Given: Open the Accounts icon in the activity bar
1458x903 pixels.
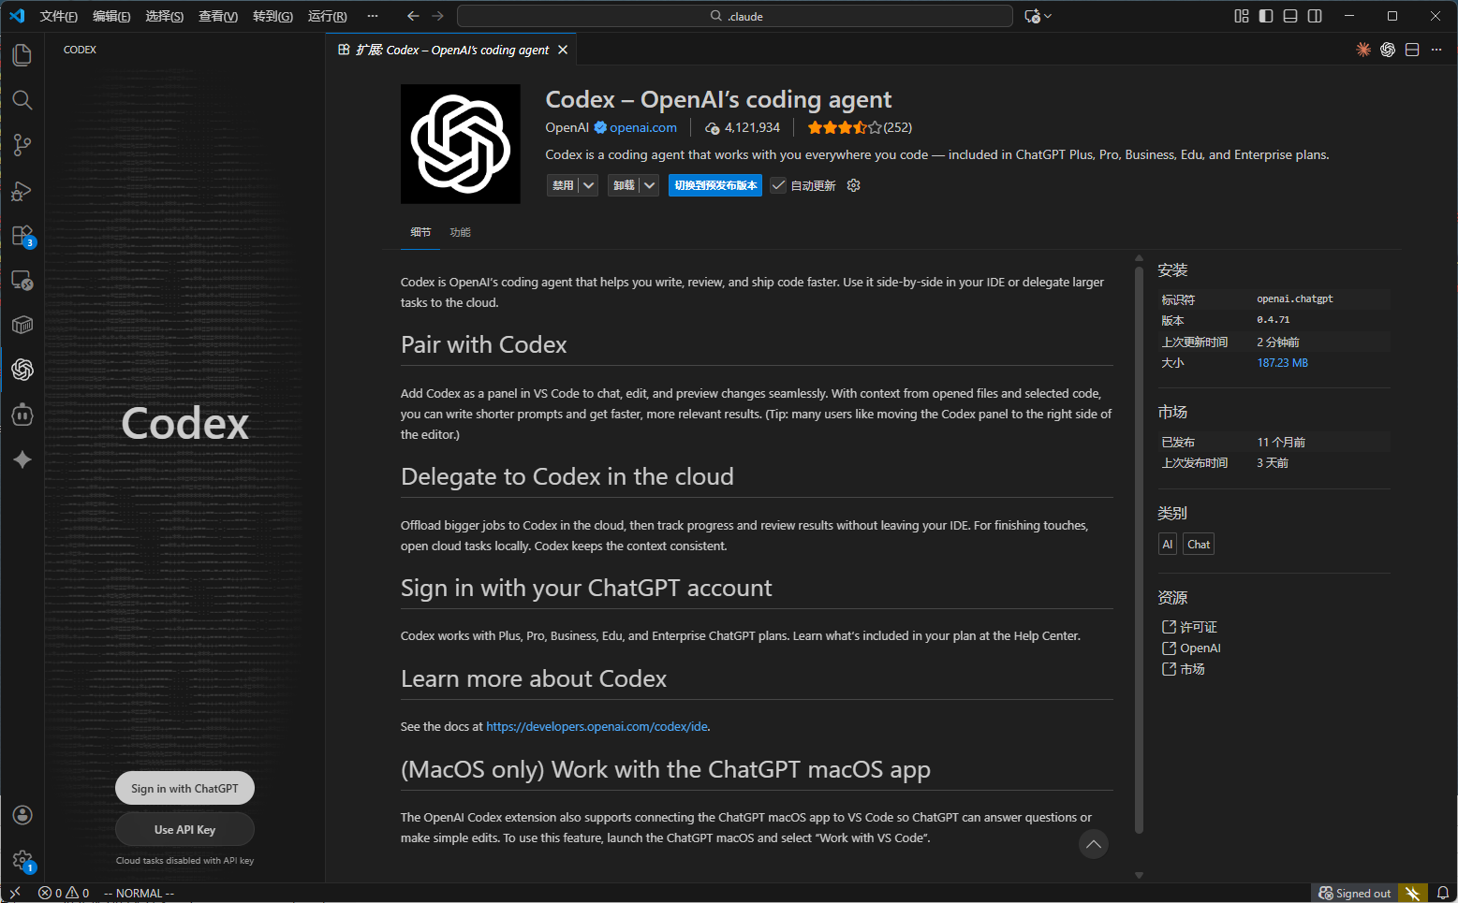Looking at the screenshot, I should (22, 815).
